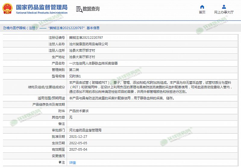Click approving department 河北省药品监督管理局
This screenshot has width=241, height=168.
coord(85,130)
